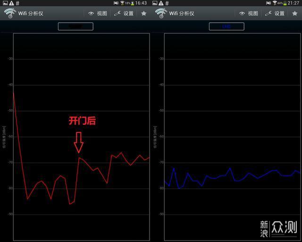The height and width of the screenshot is (242, 302).
Task: Open 视图 view menu in the right panel
Action: coord(248,13)
